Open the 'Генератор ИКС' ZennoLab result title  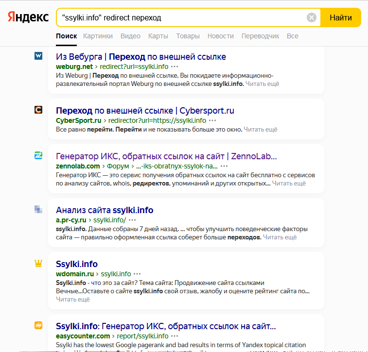coord(166,156)
